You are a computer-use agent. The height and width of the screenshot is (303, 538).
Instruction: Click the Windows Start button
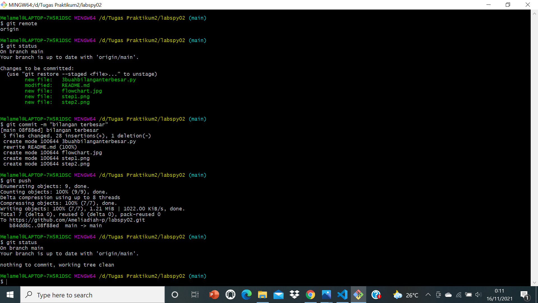click(10, 295)
